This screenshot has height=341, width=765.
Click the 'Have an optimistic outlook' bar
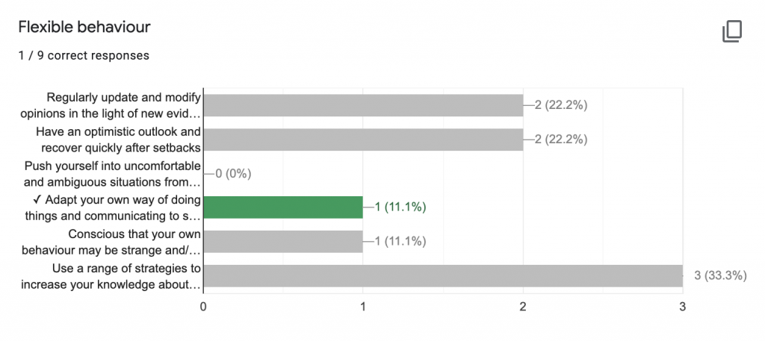(362, 140)
